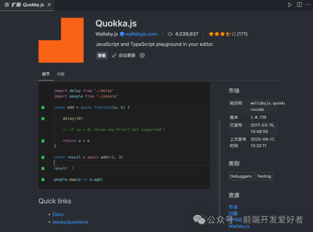Open the Docs quick link
The width and height of the screenshot is (313, 232).
point(58,214)
